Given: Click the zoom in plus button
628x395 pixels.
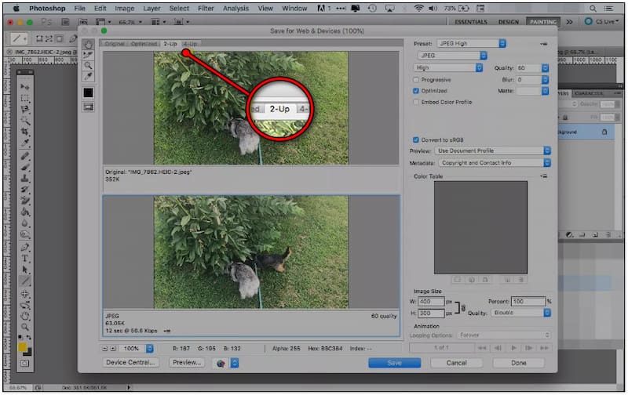Looking at the screenshot, I should (113, 349).
